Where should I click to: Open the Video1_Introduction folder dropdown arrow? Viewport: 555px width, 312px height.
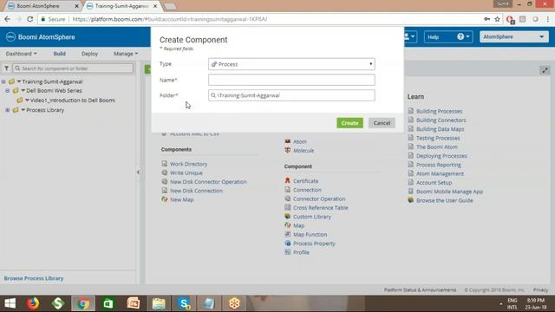pos(27,101)
